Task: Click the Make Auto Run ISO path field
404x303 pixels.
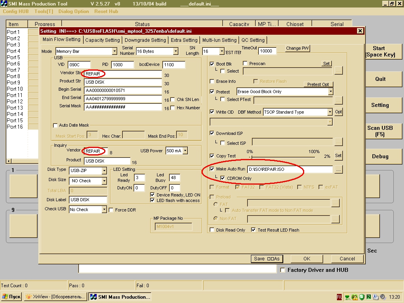Action: (x=290, y=170)
